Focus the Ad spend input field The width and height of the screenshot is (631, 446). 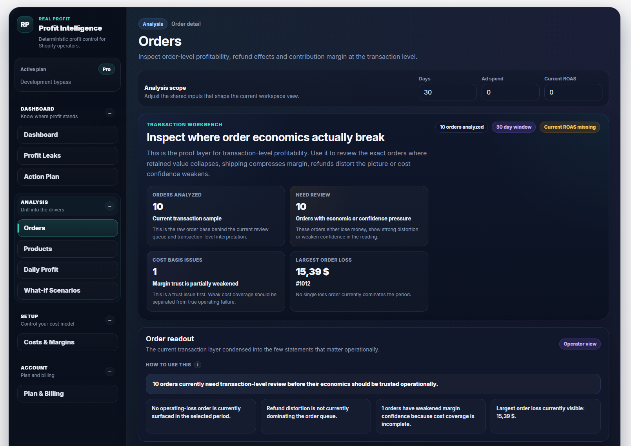(x=510, y=93)
